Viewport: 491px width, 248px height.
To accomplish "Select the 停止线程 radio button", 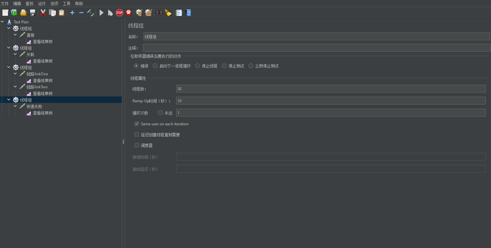I will 198,66.
